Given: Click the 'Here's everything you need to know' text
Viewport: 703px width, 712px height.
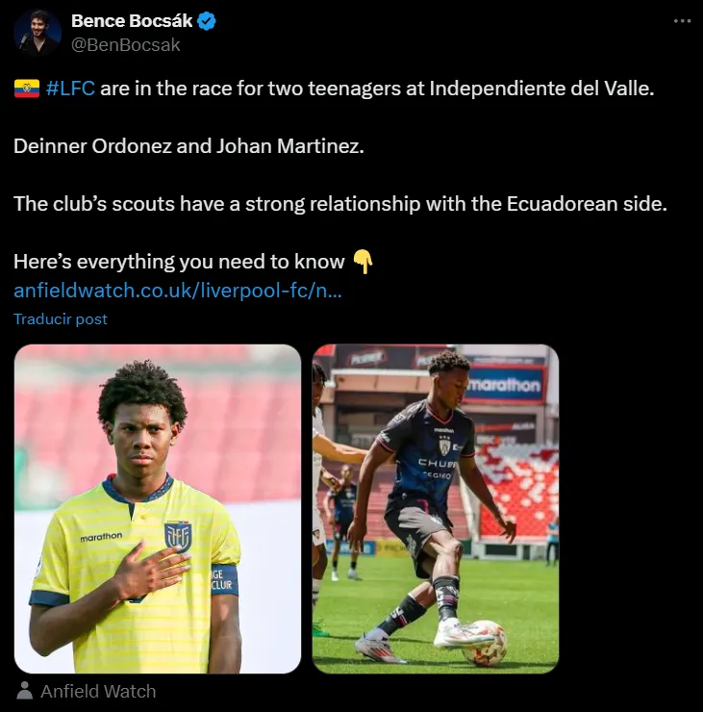Looking at the screenshot, I should point(179,262).
